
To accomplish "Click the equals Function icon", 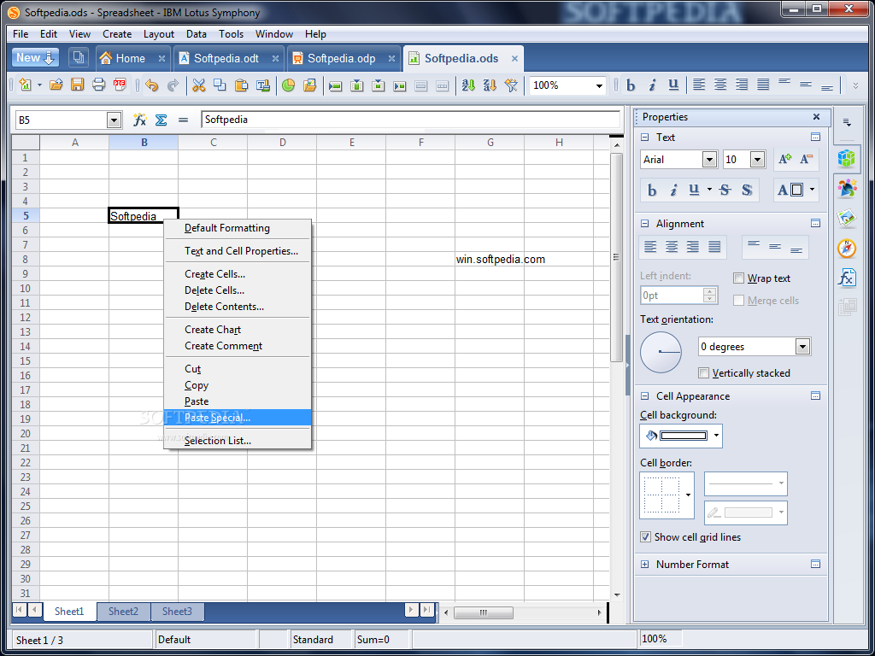I will pyautogui.click(x=183, y=120).
